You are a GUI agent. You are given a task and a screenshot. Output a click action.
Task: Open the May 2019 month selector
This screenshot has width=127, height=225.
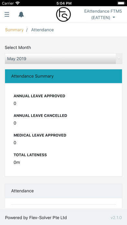63,59
